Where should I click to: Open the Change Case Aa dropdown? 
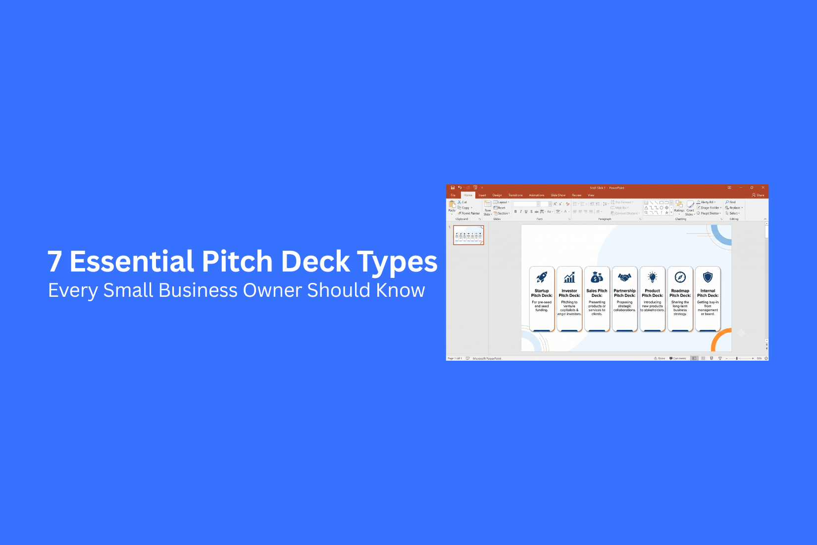click(549, 212)
